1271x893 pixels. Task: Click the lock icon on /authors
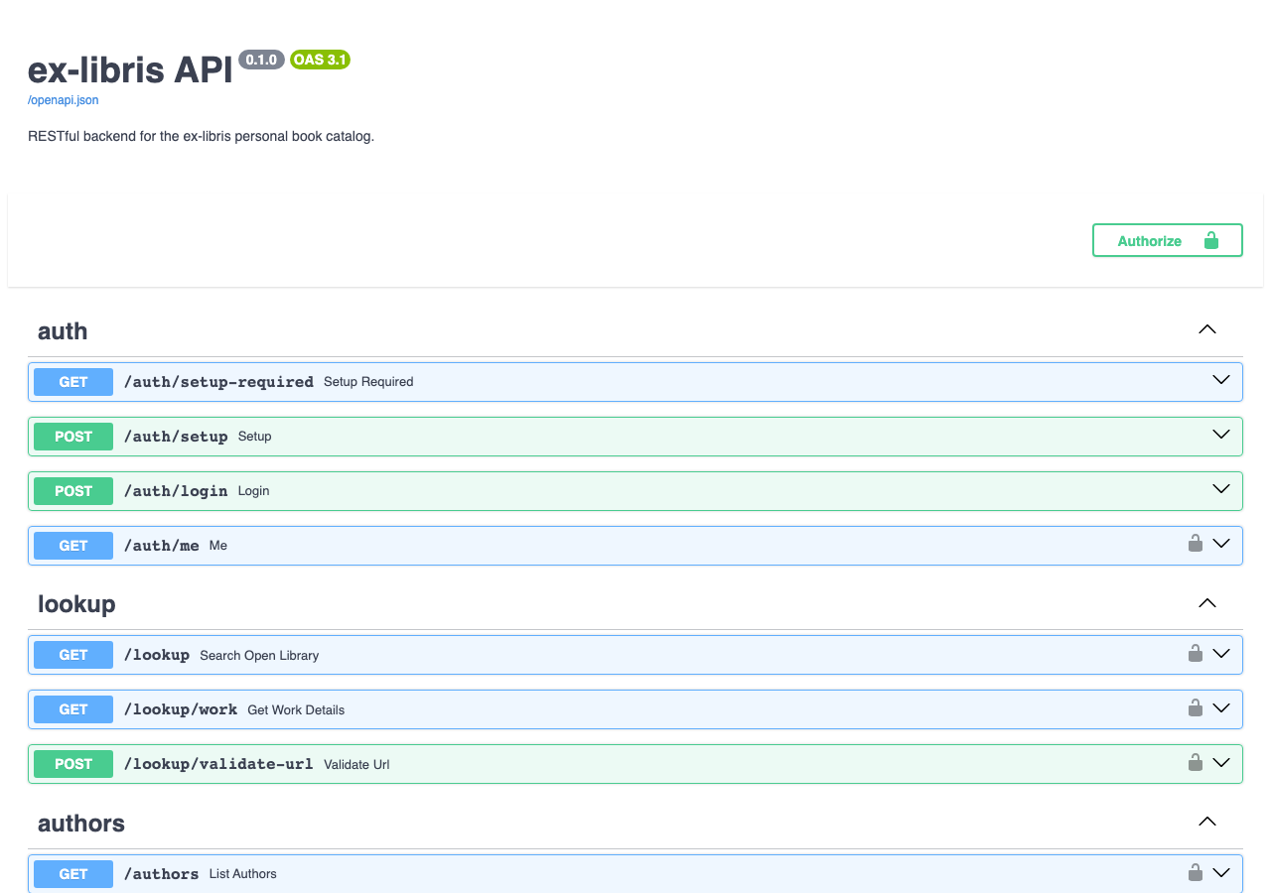1195,872
